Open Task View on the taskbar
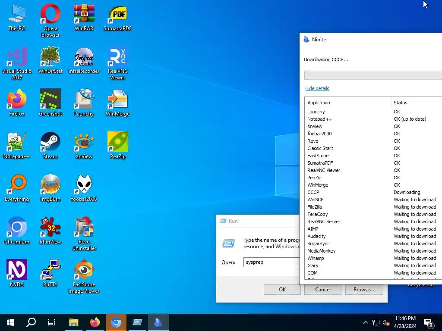The image size is (442, 331). coord(52,322)
